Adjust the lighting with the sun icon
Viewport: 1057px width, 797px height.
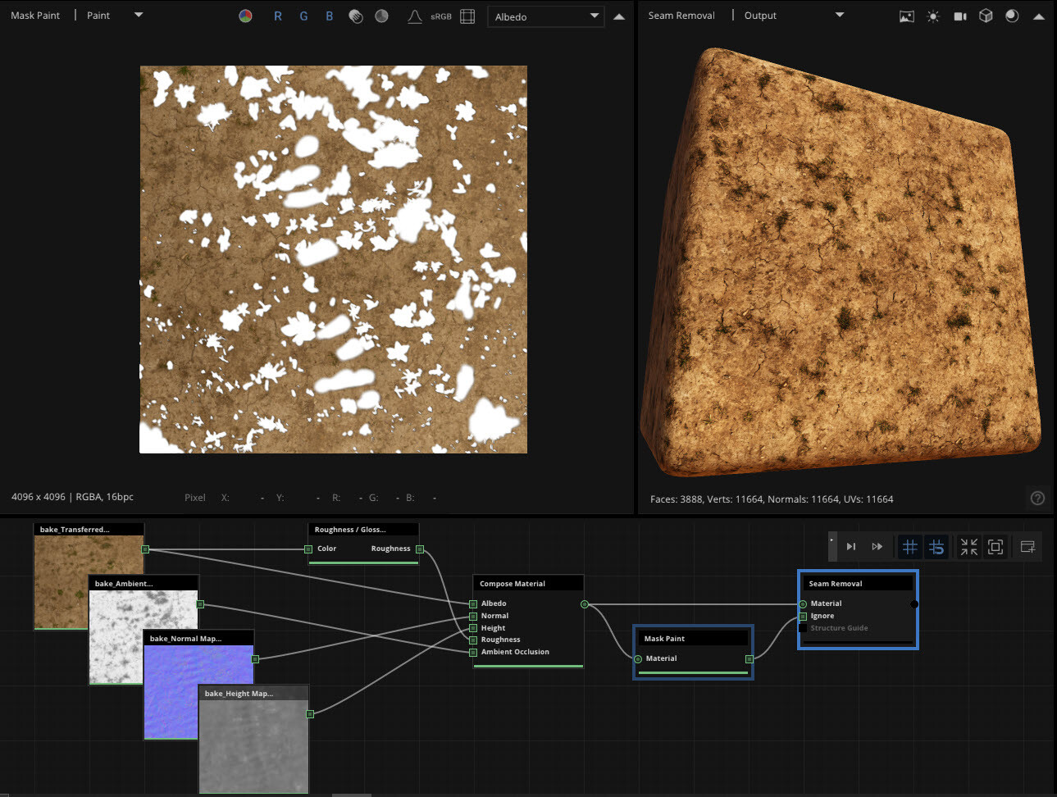pos(933,16)
